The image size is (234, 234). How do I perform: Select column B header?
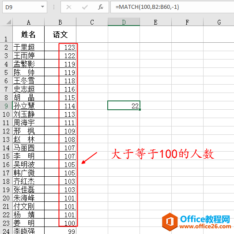coord(60,22)
